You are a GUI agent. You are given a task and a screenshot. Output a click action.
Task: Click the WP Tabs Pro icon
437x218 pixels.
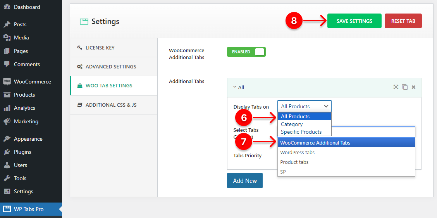pyautogui.click(x=7, y=209)
